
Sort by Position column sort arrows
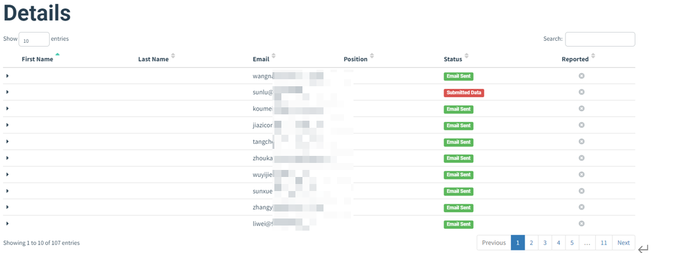coord(372,56)
